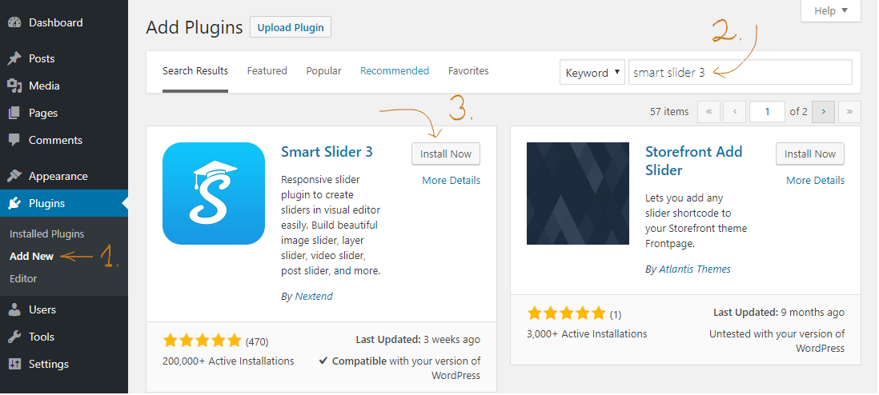Click '200,000+ Active Installations' text

(228, 361)
